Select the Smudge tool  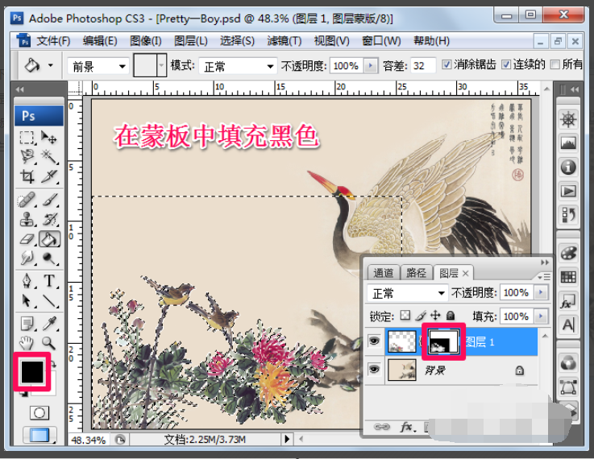tap(27, 258)
